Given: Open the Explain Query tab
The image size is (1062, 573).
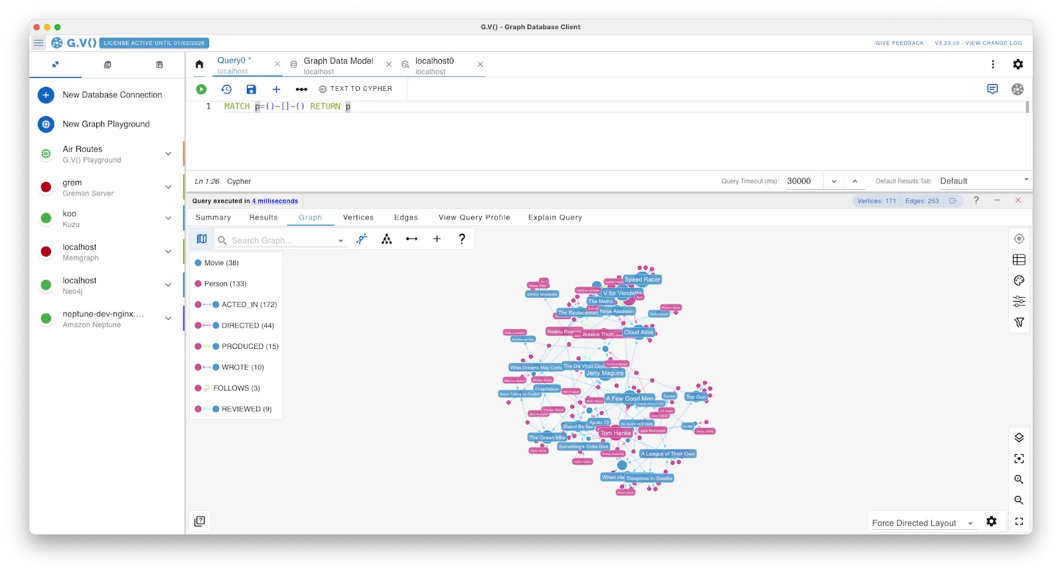Looking at the screenshot, I should (x=555, y=218).
